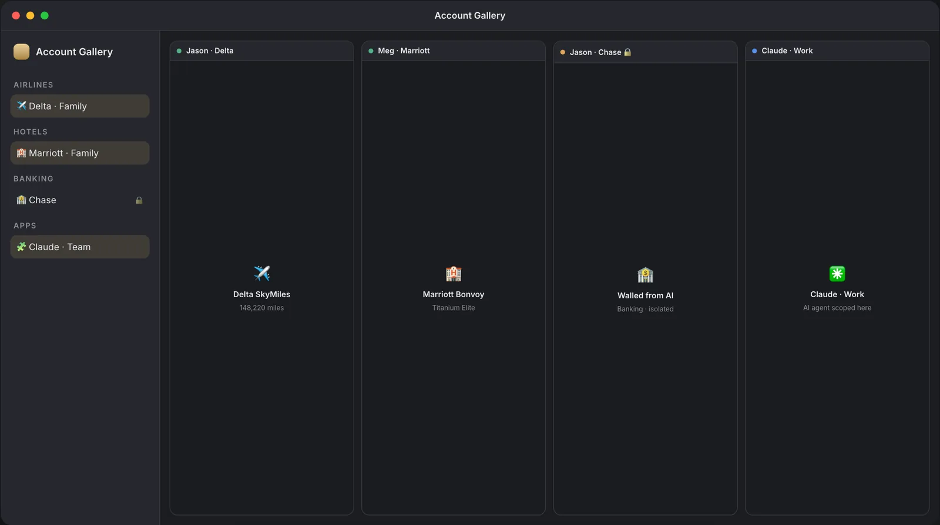
Task: Click the Walled from AI title
Action: click(645, 295)
